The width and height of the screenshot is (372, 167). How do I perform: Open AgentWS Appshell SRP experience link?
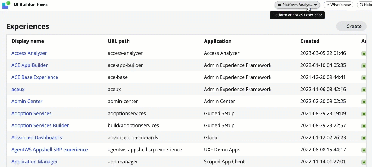pos(50,150)
